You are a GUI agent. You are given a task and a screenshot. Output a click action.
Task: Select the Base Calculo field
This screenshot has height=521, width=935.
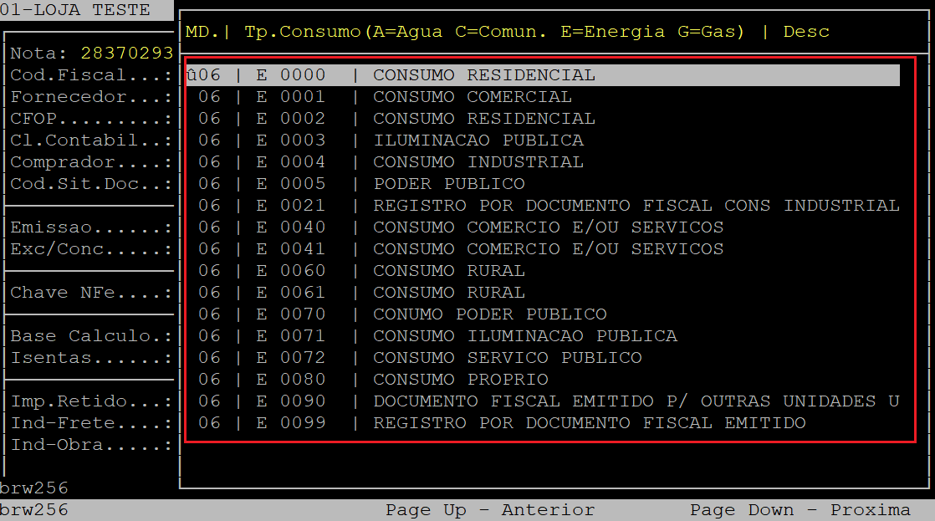tap(90, 336)
